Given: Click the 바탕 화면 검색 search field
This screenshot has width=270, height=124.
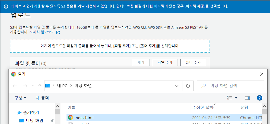Looking at the screenshot, I should [230, 86].
